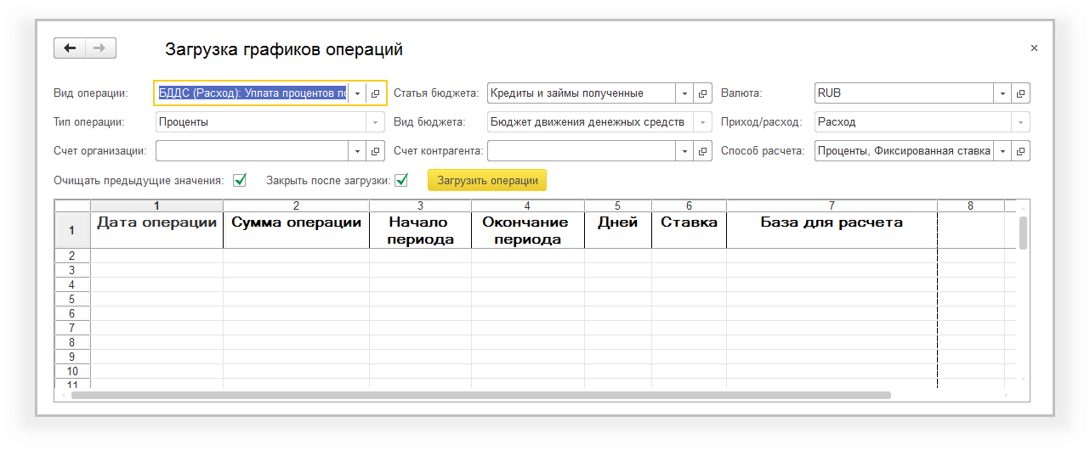Expand the Вид операции dropdown list

coord(357,93)
